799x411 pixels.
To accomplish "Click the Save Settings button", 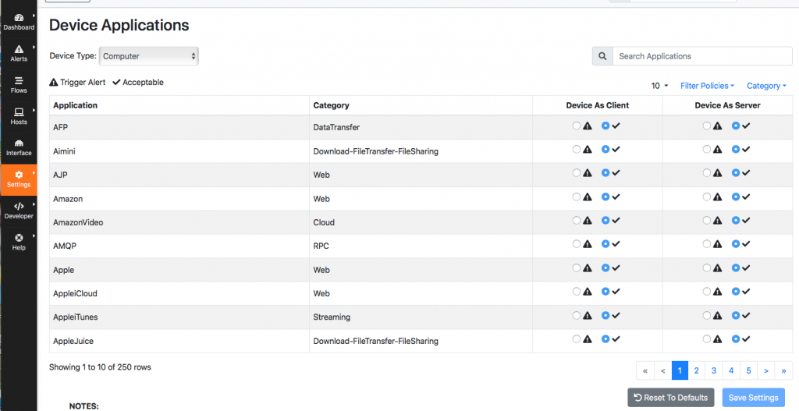I will coord(753,397).
